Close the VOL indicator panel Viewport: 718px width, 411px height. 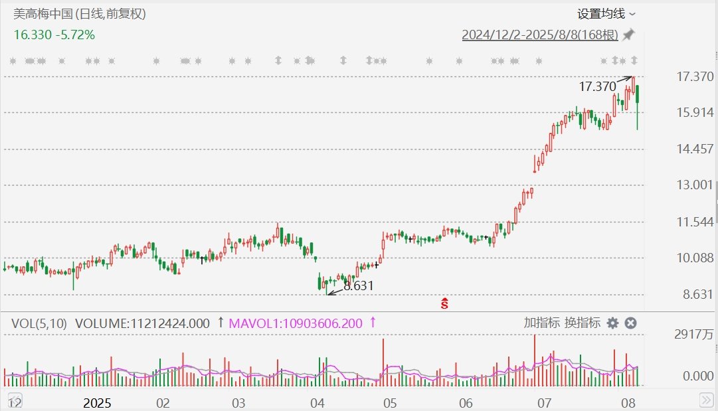tap(630, 323)
